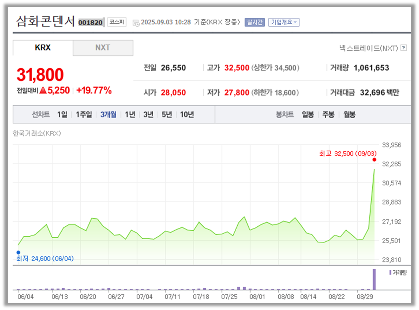Screen dimensions: 419x310
Task: Click the 08/29 date label on axis
Action: click(365, 297)
